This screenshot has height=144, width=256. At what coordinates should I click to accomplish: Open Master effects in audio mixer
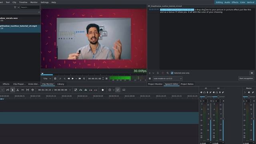[x=253, y=92]
